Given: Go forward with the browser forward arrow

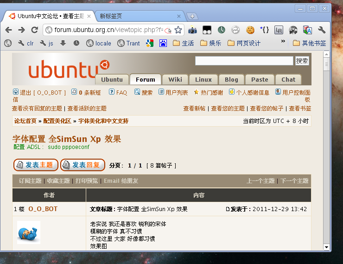Looking at the screenshot, I should coord(21,30).
